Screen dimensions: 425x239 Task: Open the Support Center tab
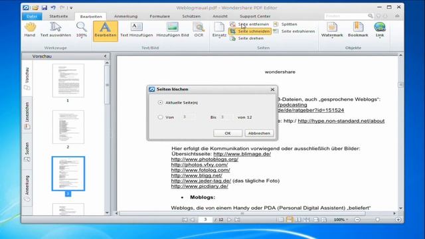tap(255, 17)
